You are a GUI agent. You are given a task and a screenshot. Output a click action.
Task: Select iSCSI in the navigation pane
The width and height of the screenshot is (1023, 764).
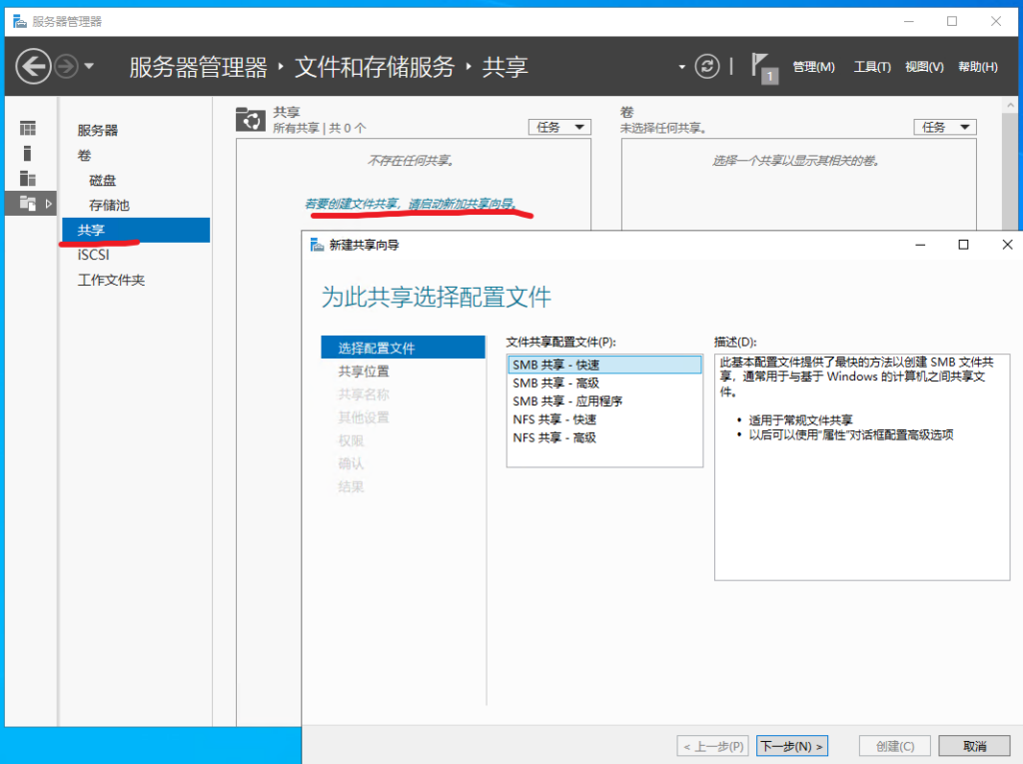point(94,255)
